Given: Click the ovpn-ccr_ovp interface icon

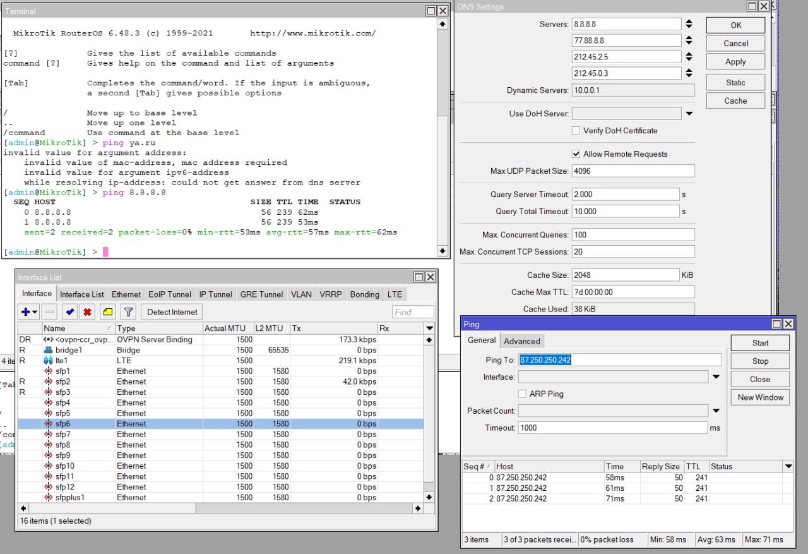Looking at the screenshot, I should [x=48, y=340].
